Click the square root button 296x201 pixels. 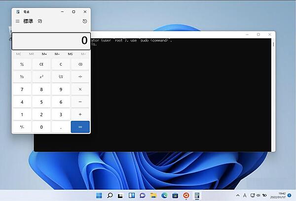[x=61, y=77]
